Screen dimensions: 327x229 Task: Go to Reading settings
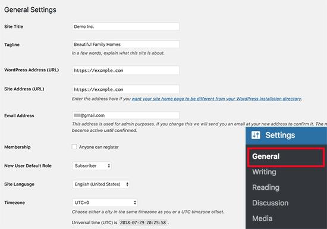coord(266,187)
